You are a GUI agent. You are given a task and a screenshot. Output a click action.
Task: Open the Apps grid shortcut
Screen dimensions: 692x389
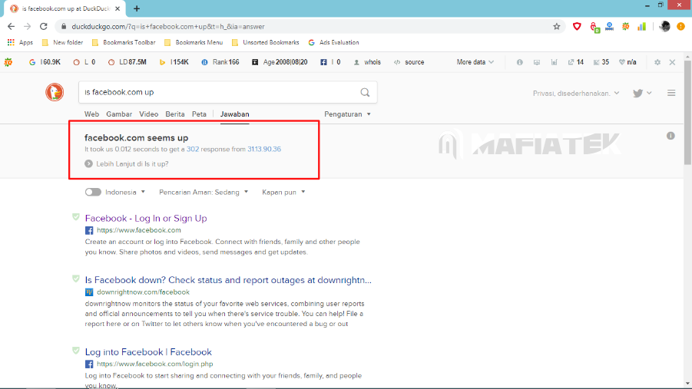pyautogui.click(x=20, y=42)
